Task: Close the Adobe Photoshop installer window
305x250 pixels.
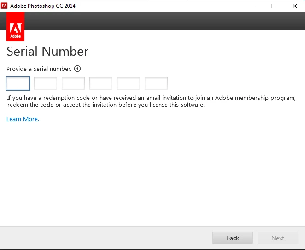Action: [295, 6]
